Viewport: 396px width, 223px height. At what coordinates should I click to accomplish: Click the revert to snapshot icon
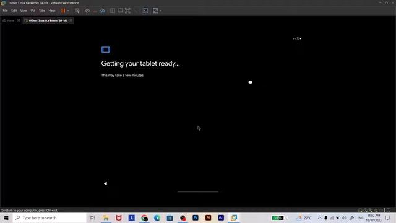tap(95, 11)
